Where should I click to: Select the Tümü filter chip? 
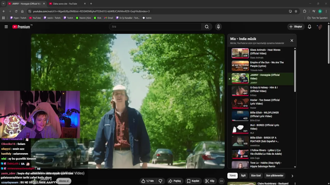(233, 175)
